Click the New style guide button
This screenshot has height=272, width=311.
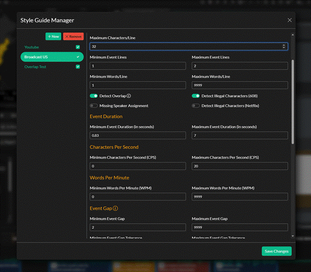53,36
